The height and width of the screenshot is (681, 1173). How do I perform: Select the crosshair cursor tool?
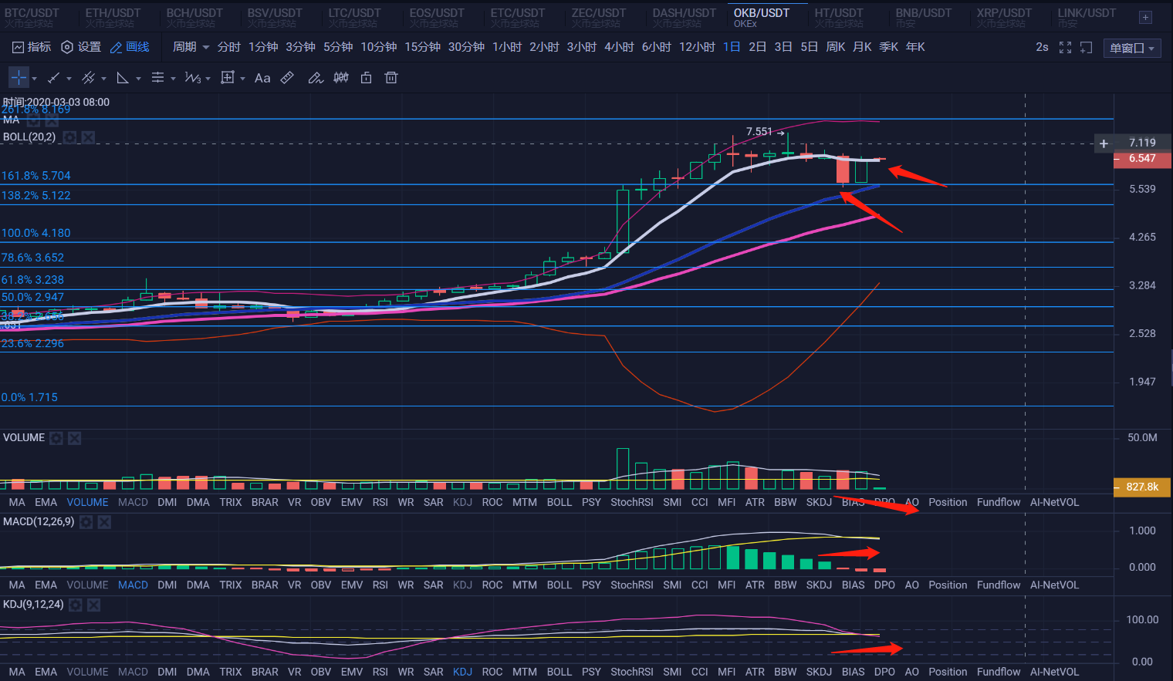pyautogui.click(x=19, y=78)
